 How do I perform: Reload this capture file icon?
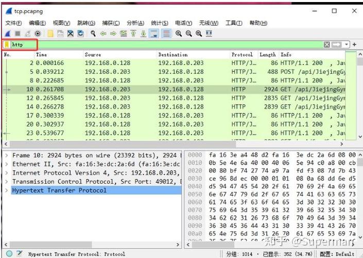coord(80,34)
